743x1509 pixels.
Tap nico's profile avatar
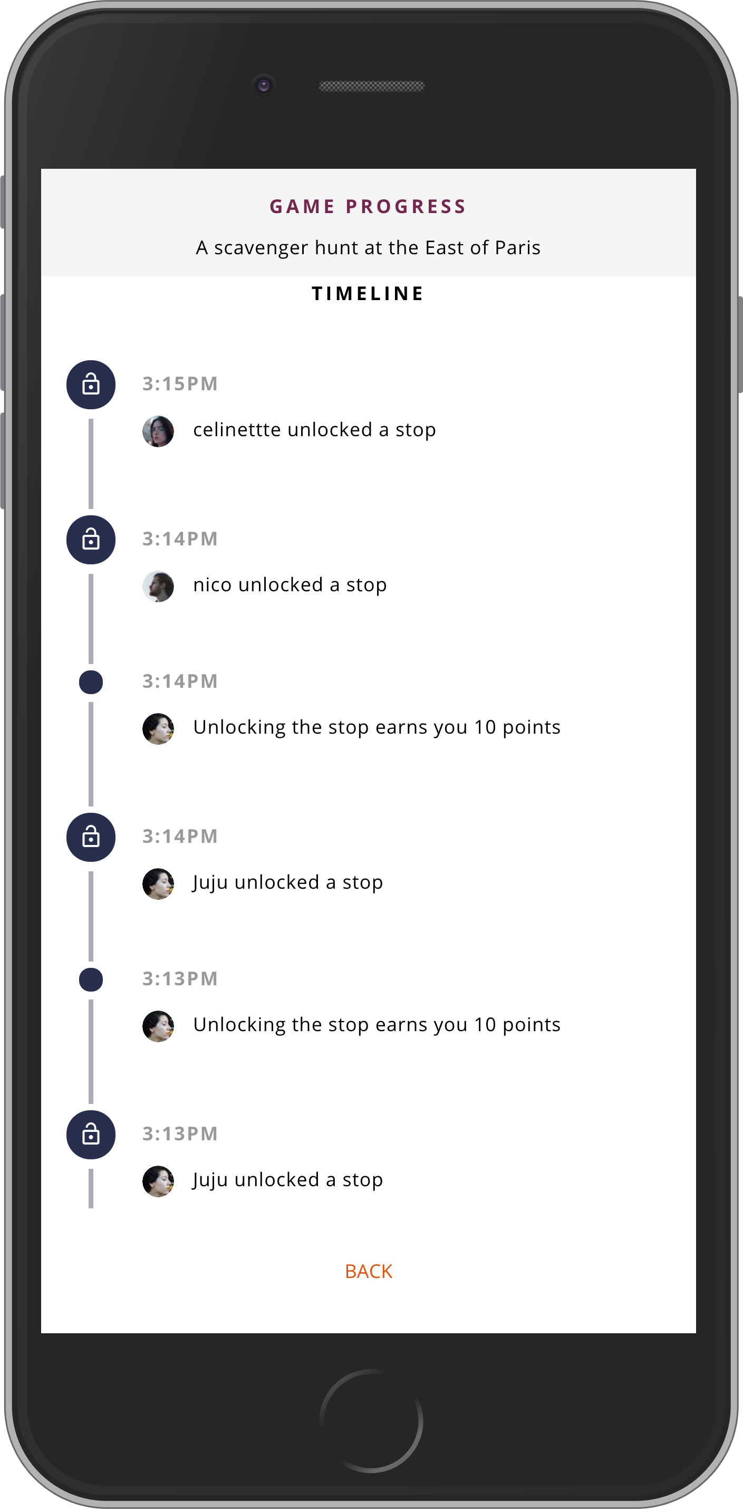(x=158, y=587)
